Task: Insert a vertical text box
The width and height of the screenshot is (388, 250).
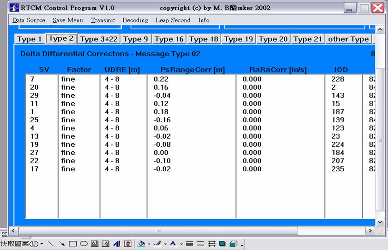Action: pos(106,244)
